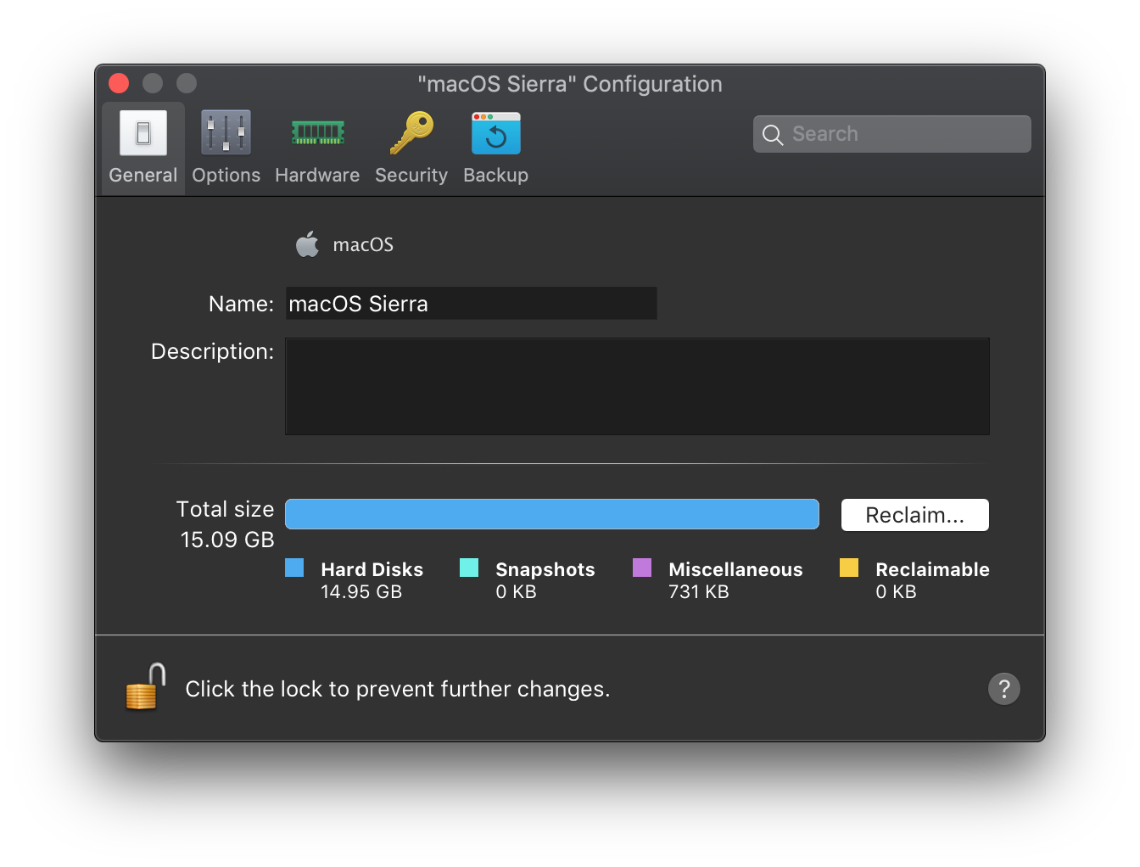Click the lock message text link area
This screenshot has height=867, width=1140.
coord(397,689)
